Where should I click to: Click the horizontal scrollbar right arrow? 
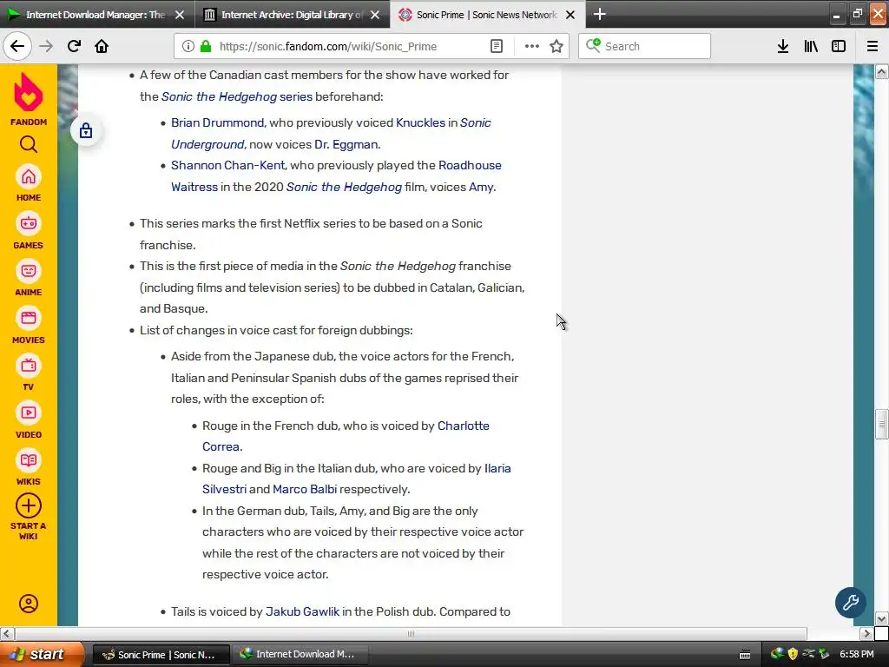866,633
